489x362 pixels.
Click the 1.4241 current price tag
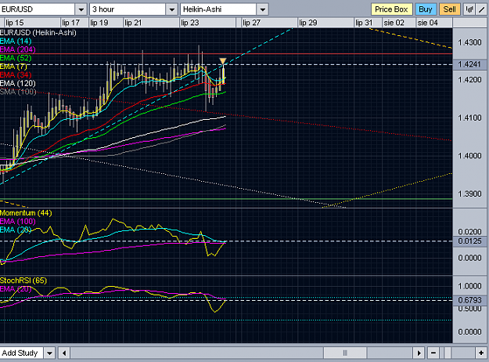[x=469, y=64]
